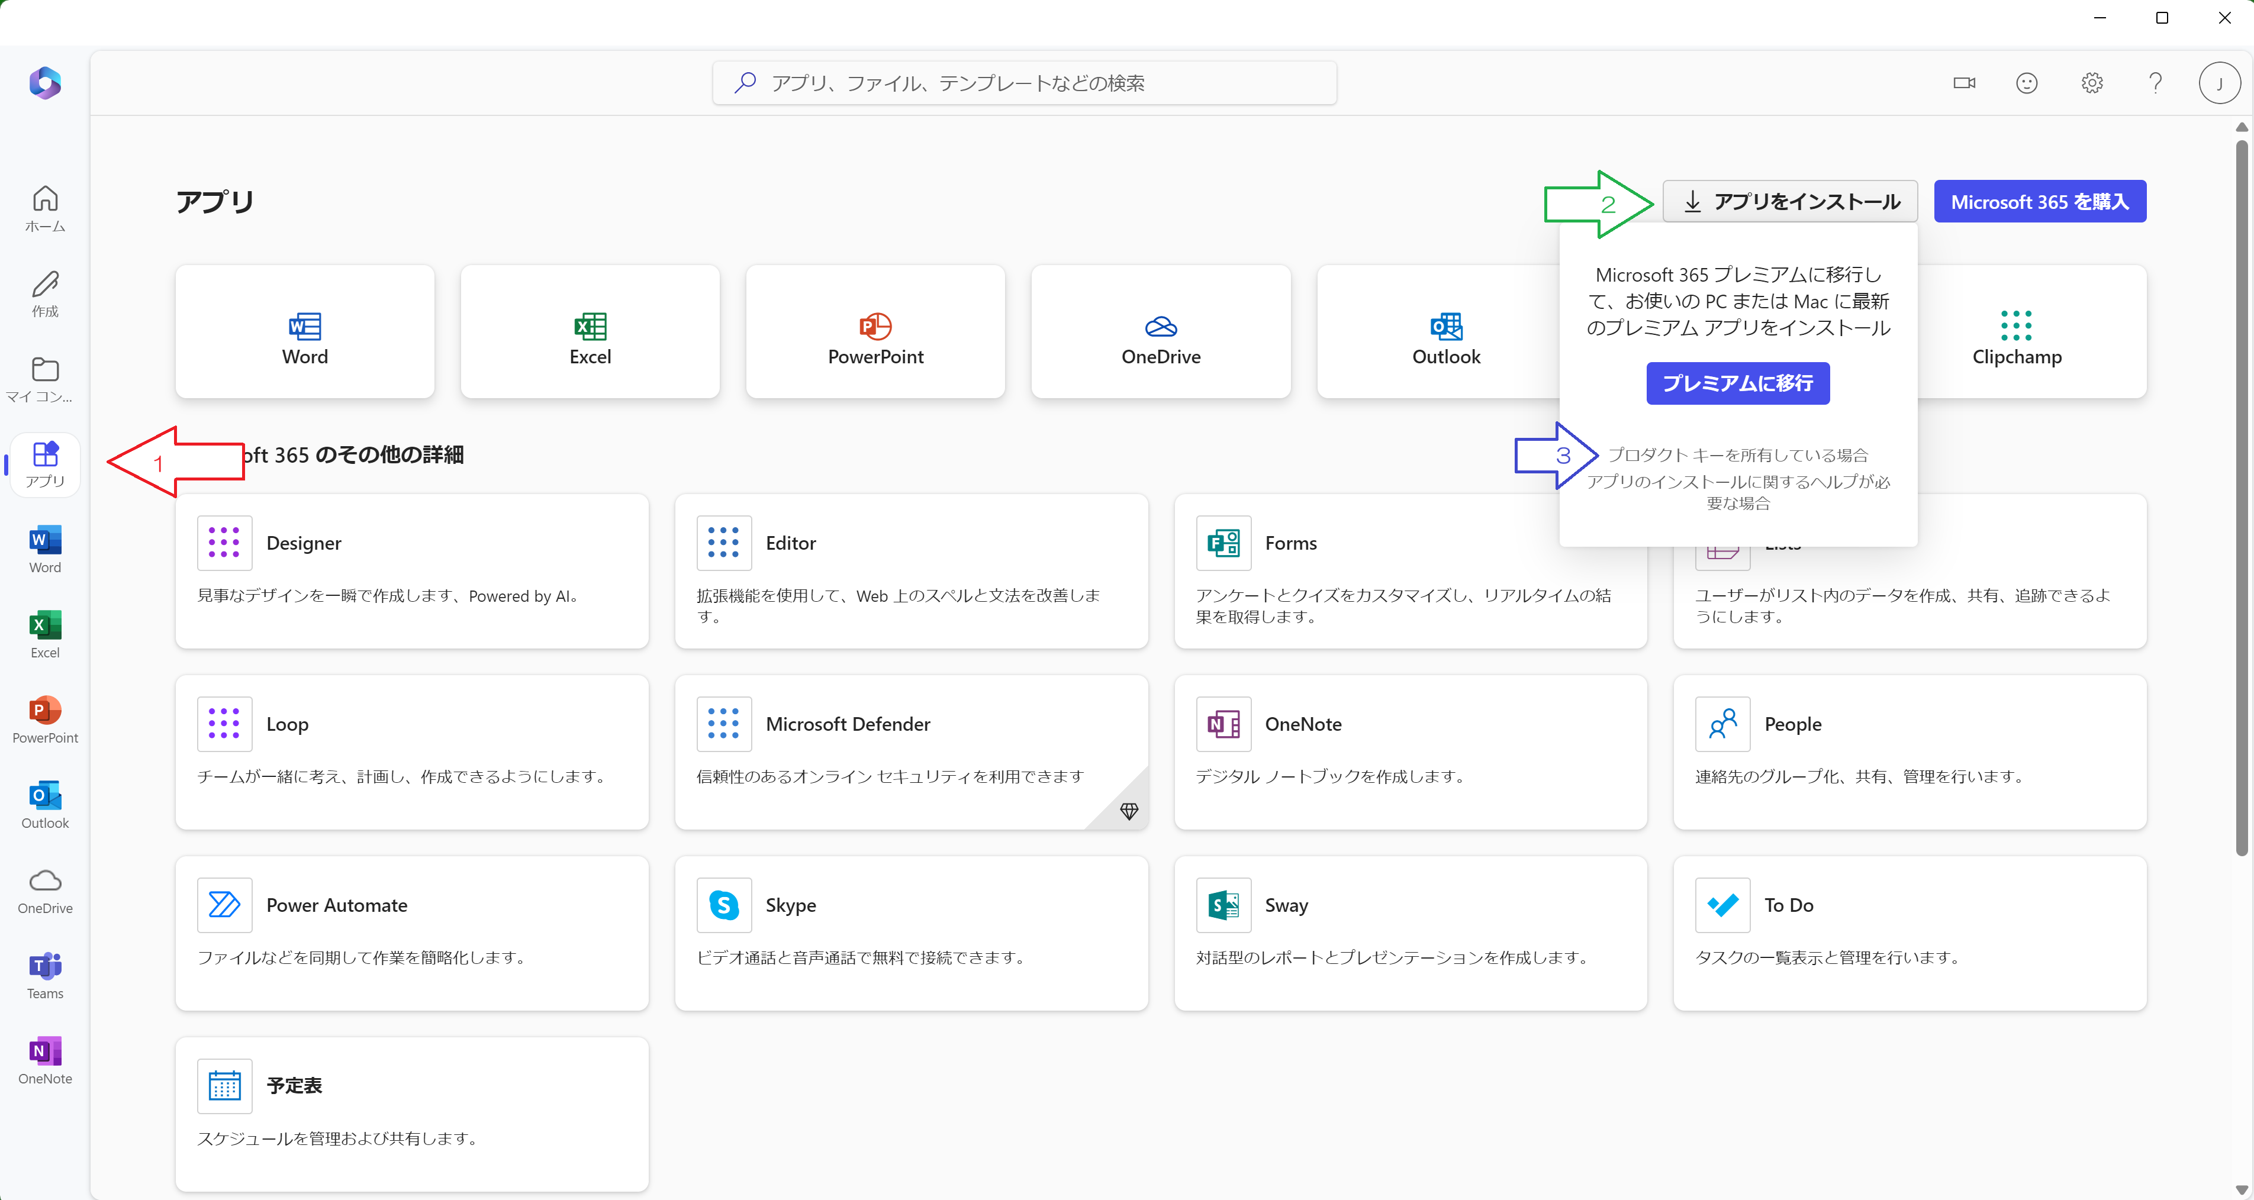Click the search magnifier icon
Image resolution: width=2254 pixels, height=1200 pixels.
745,83
